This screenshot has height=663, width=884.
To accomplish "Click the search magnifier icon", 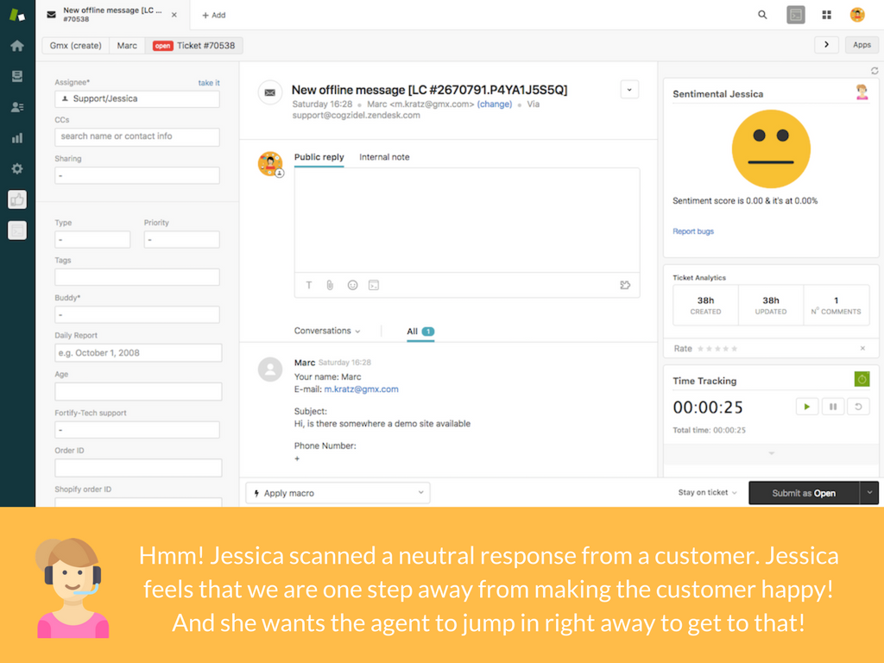I will click(762, 15).
